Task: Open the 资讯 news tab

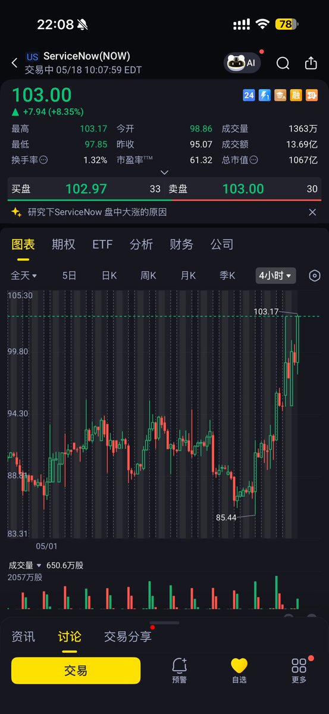Action: pyautogui.click(x=23, y=637)
